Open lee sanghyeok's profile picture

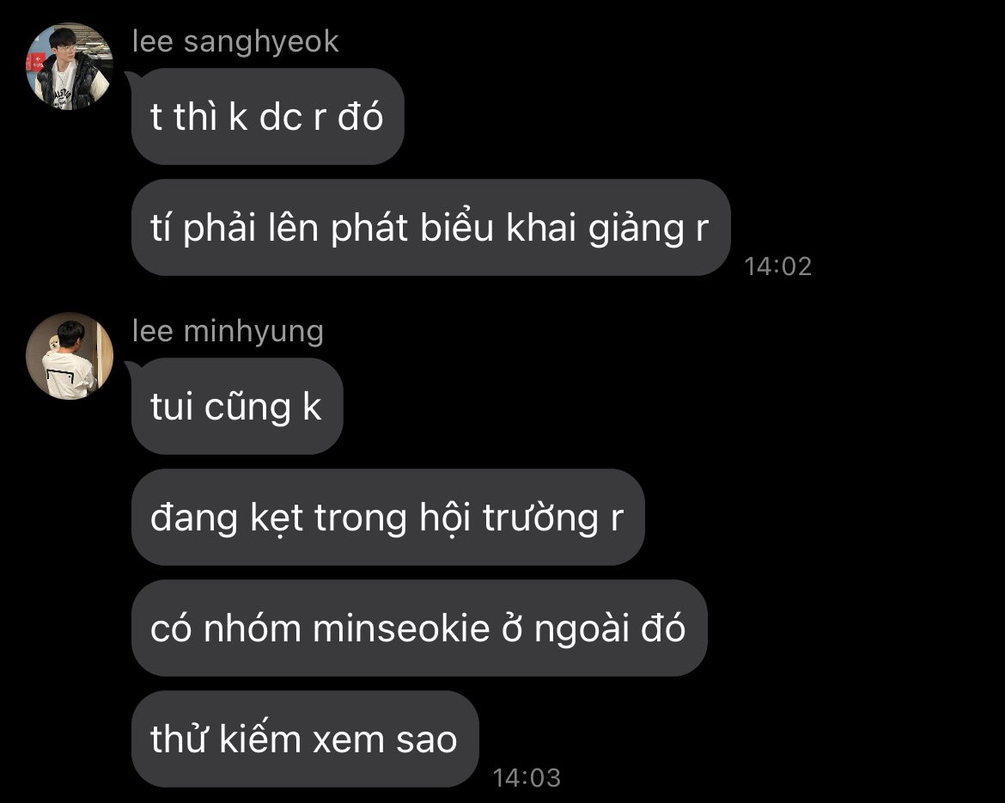(70, 66)
